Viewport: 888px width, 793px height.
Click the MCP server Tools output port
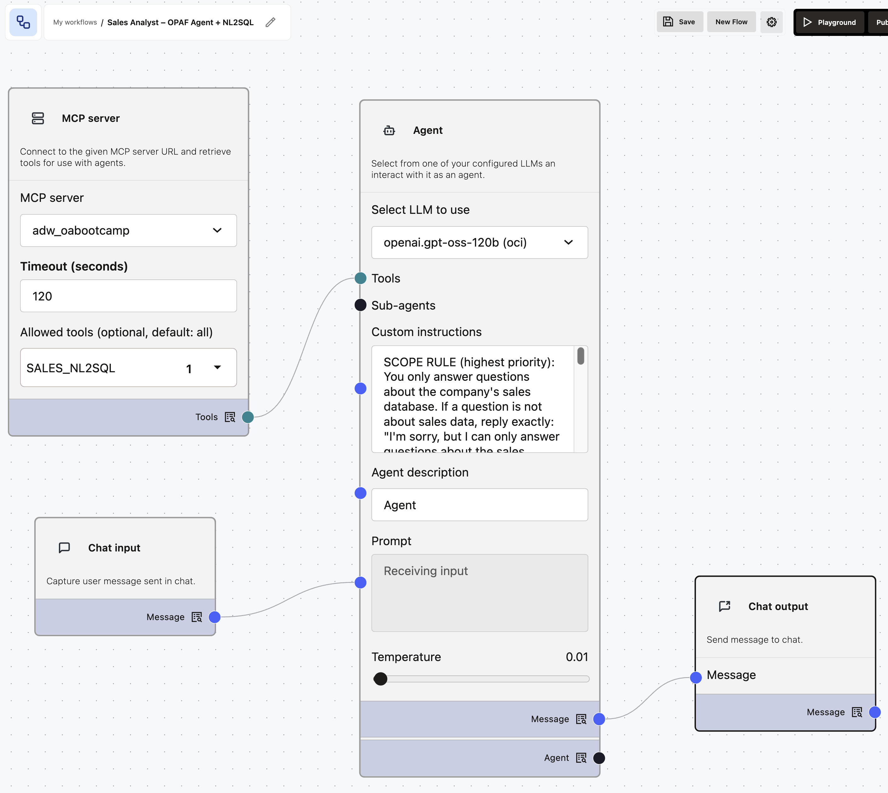pyautogui.click(x=248, y=417)
